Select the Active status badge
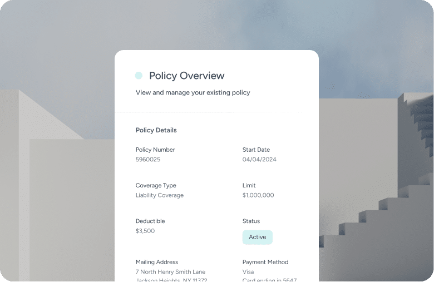434x282 pixels. click(x=258, y=237)
